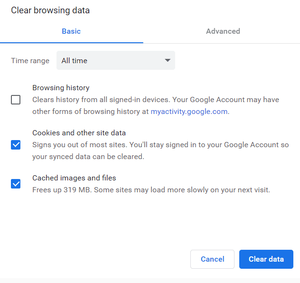Enable the Browsing history checkbox
Image resolution: width=300 pixels, height=283 pixels.
(16, 100)
